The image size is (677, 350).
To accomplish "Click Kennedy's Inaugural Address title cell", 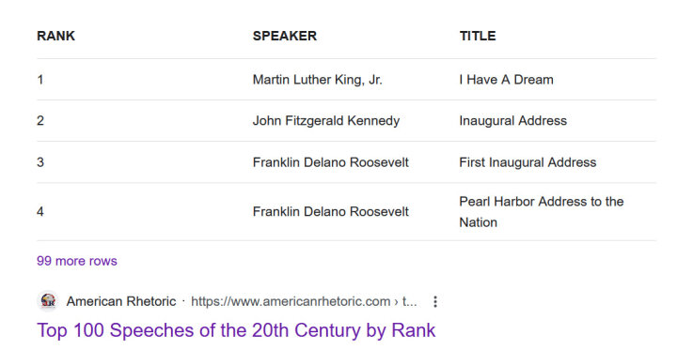I will click(513, 121).
